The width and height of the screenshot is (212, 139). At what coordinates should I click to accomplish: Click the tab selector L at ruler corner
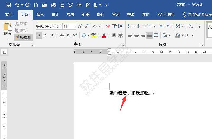(x=4, y=52)
